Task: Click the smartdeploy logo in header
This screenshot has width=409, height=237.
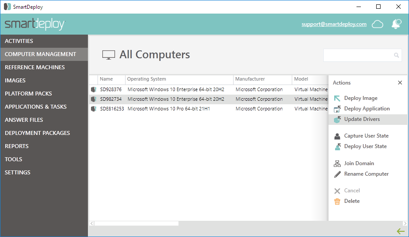Action: pyautogui.click(x=35, y=24)
